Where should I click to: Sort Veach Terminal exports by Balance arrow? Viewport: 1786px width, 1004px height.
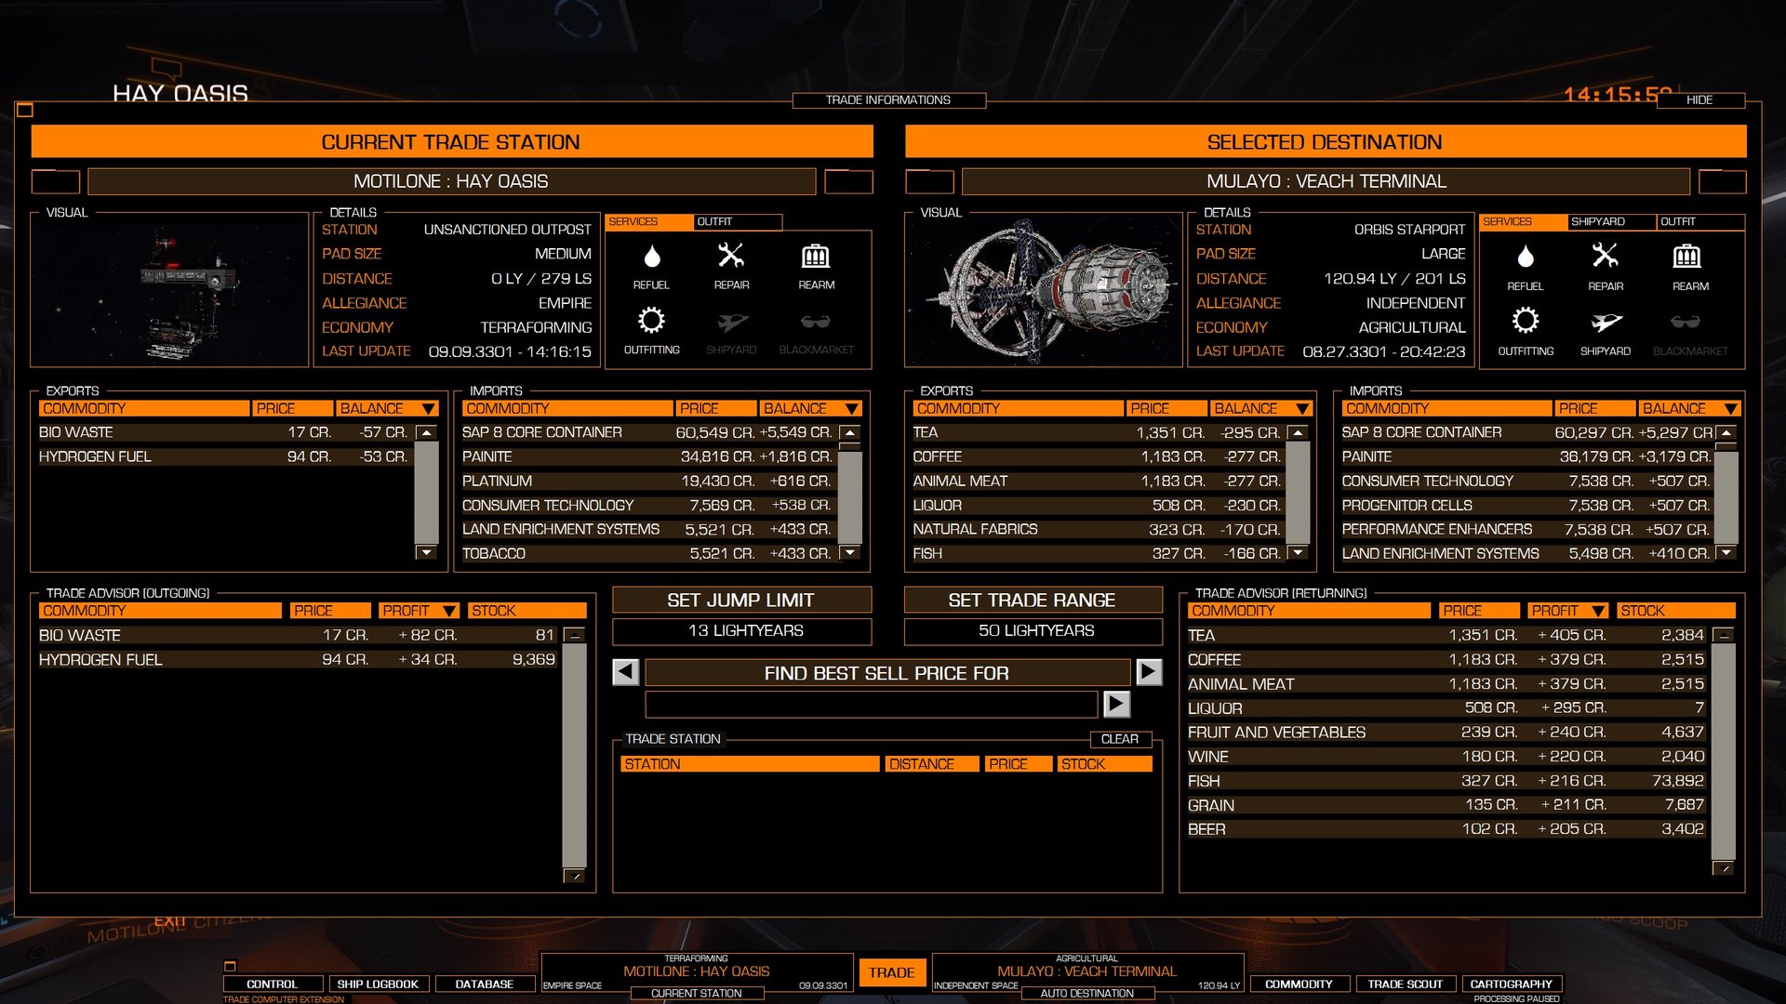[1302, 409]
